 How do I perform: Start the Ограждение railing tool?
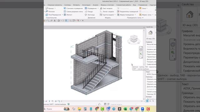91,8
